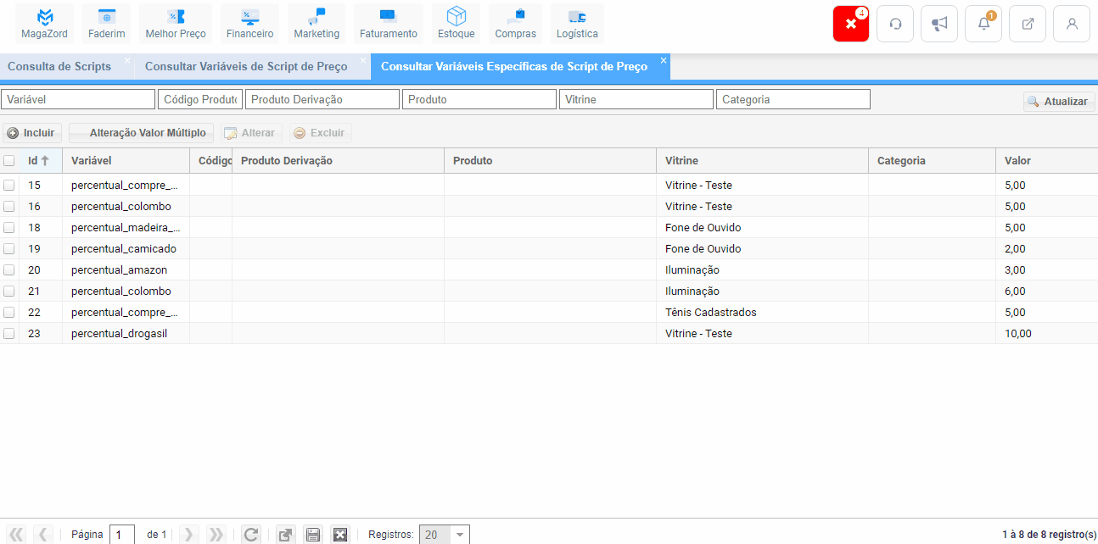The height and width of the screenshot is (544, 1098).
Task: Go to last page of results
Action: (x=216, y=535)
